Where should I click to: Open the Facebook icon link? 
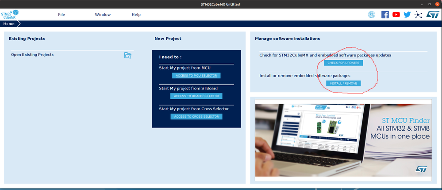tap(385, 15)
